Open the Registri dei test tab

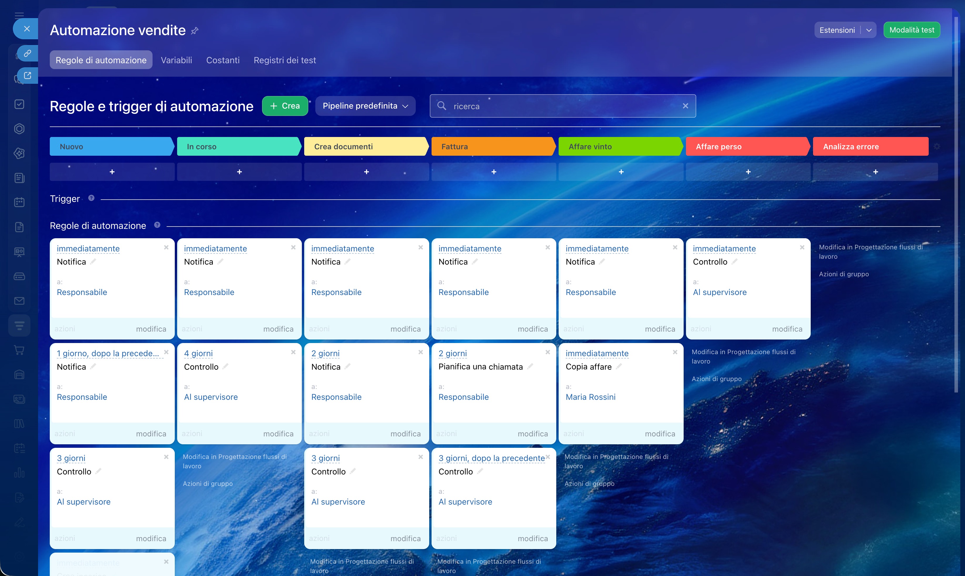point(285,60)
